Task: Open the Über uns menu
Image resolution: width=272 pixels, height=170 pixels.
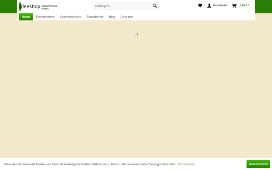Action: click(127, 17)
